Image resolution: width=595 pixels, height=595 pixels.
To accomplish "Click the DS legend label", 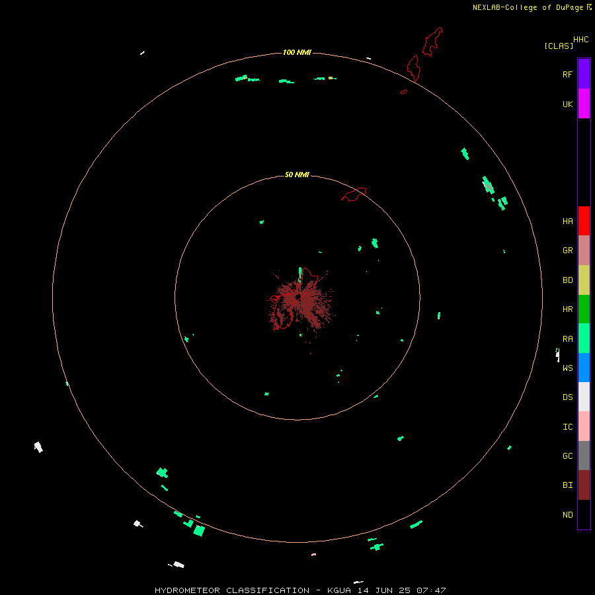I will [567, 397].
